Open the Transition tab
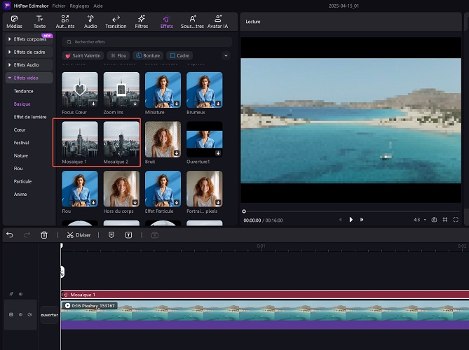This screenshot has width=469, height=350. coord(116,22)
